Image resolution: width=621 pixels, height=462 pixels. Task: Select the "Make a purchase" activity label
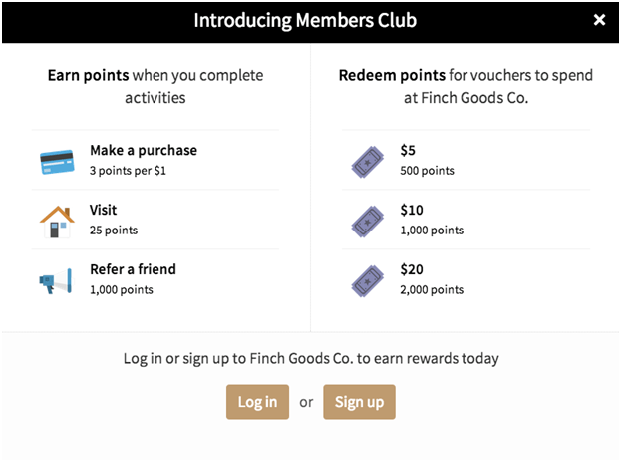pos(144,150)
